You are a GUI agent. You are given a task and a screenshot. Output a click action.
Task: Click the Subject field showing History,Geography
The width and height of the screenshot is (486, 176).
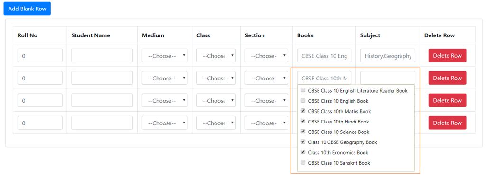coord(388,55)
